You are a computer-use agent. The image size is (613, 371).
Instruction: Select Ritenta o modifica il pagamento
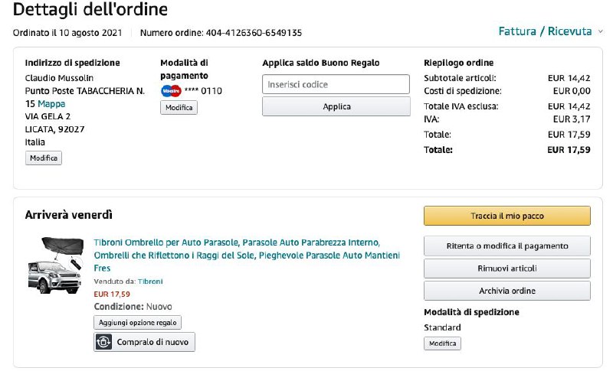[x=506, y=246]
